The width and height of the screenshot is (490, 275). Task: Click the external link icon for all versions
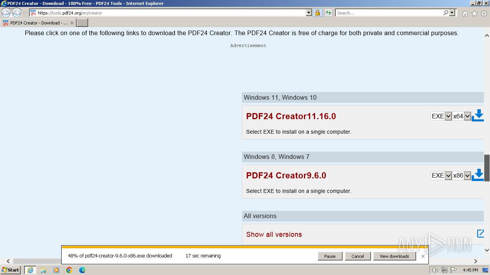(480, 233)
